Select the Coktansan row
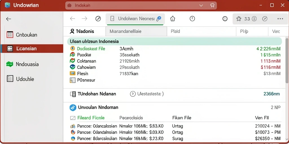The image size is (289, 144). click(175, 61)
